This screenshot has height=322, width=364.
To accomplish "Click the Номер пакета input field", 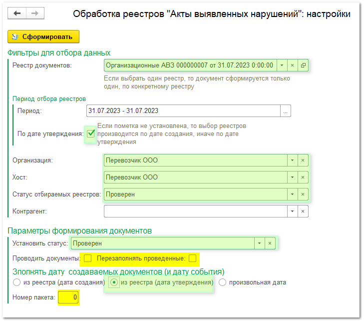I will coord(68,298).
